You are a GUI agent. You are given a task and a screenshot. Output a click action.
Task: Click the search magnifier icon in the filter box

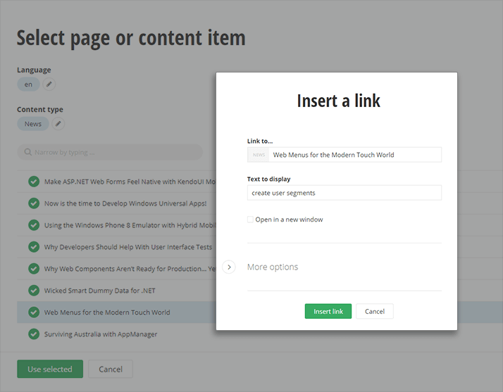(28, 152)
